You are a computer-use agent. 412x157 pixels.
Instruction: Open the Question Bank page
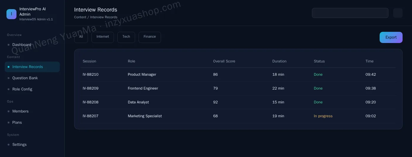point(32,78)
